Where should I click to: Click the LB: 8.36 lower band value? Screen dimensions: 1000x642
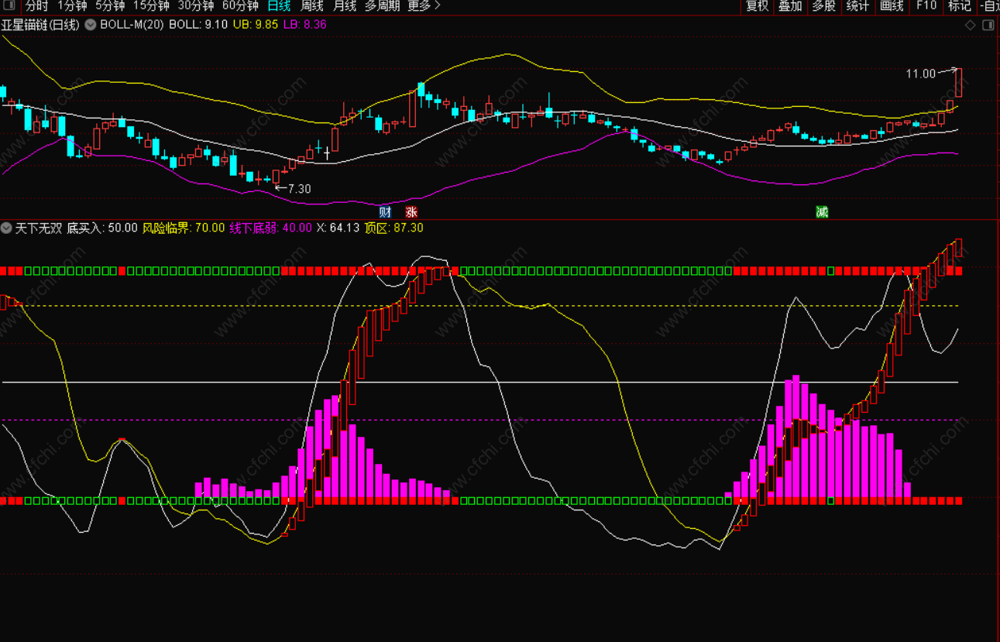305,25
